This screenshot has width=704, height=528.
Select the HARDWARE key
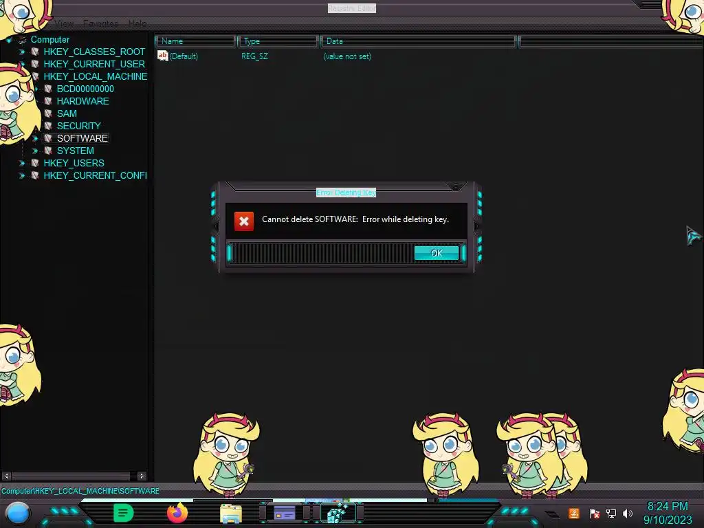coord(82,101)
